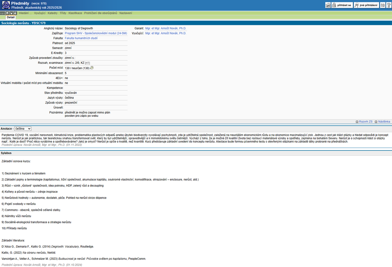The image size is (392, 267).
Task: Open the Nástěnka link
Action: [x=384, y=121]
